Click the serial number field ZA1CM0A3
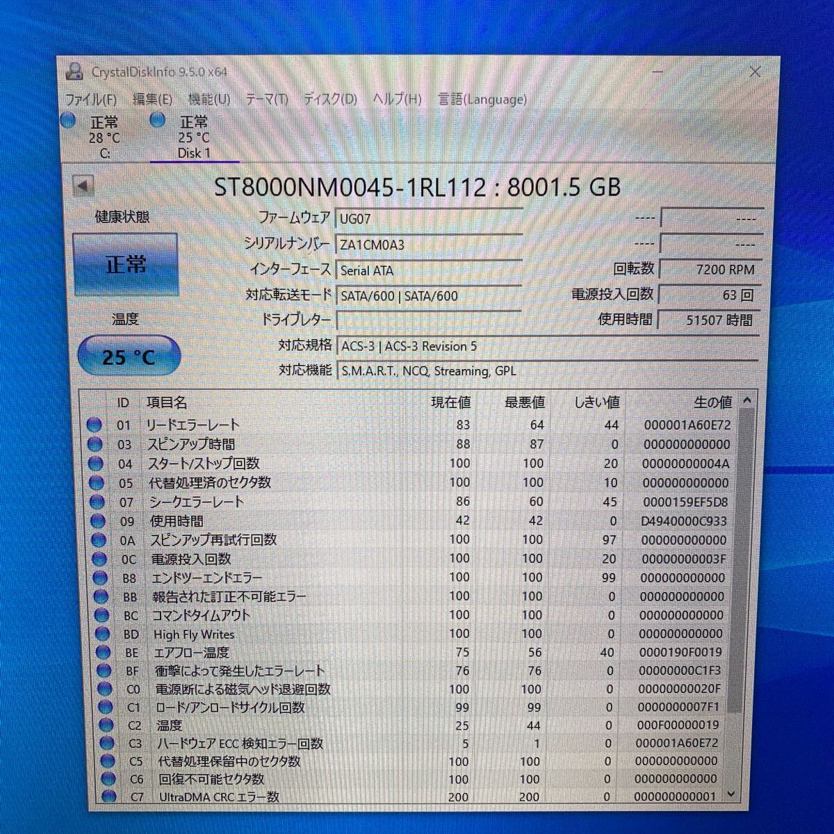 coord(429,244)
